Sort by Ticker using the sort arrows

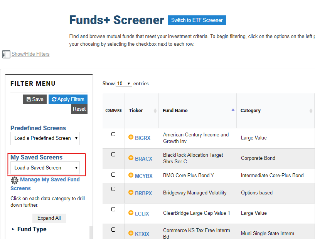pos(155,111)
